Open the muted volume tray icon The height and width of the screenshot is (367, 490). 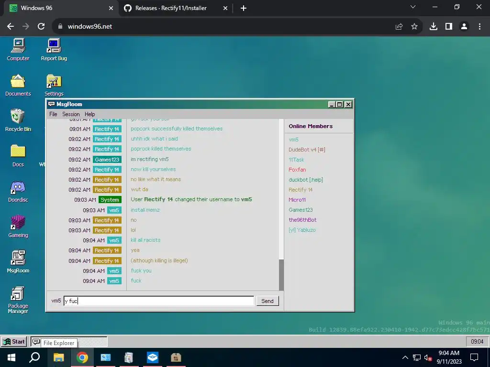tap(428, 357)
